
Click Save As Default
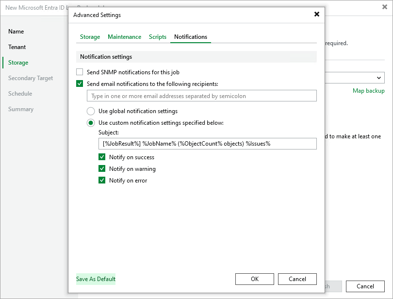pyautogui.click(x=96, y=279)
